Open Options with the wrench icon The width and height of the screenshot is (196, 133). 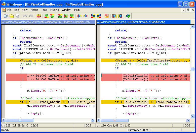coord(107,16)
